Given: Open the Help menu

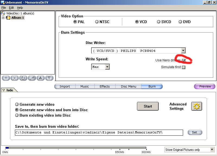Looking at the screenshot, I should point(20,8).
